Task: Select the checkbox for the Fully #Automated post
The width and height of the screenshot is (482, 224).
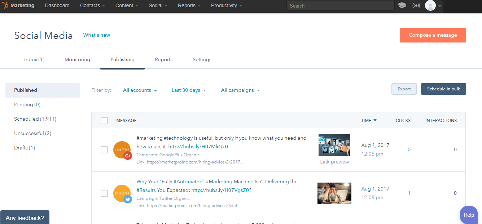Action: pyautogui.click(x=104, y=193)
